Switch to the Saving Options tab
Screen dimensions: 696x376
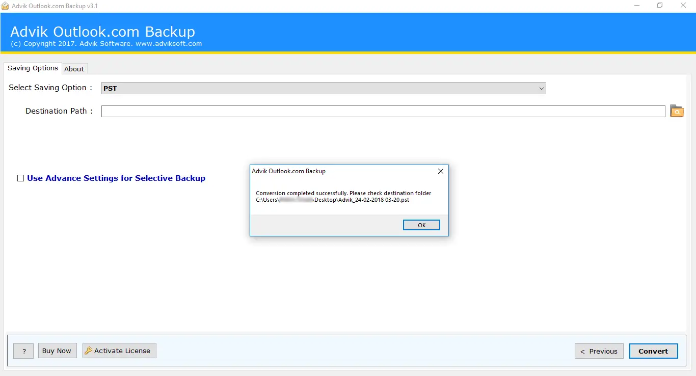(33, 68)
